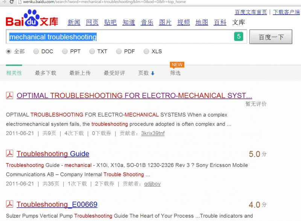The width and height of the screenshot is (301, 221).
Task: Click the browser address bar URL
Action: tap(105, 2)
